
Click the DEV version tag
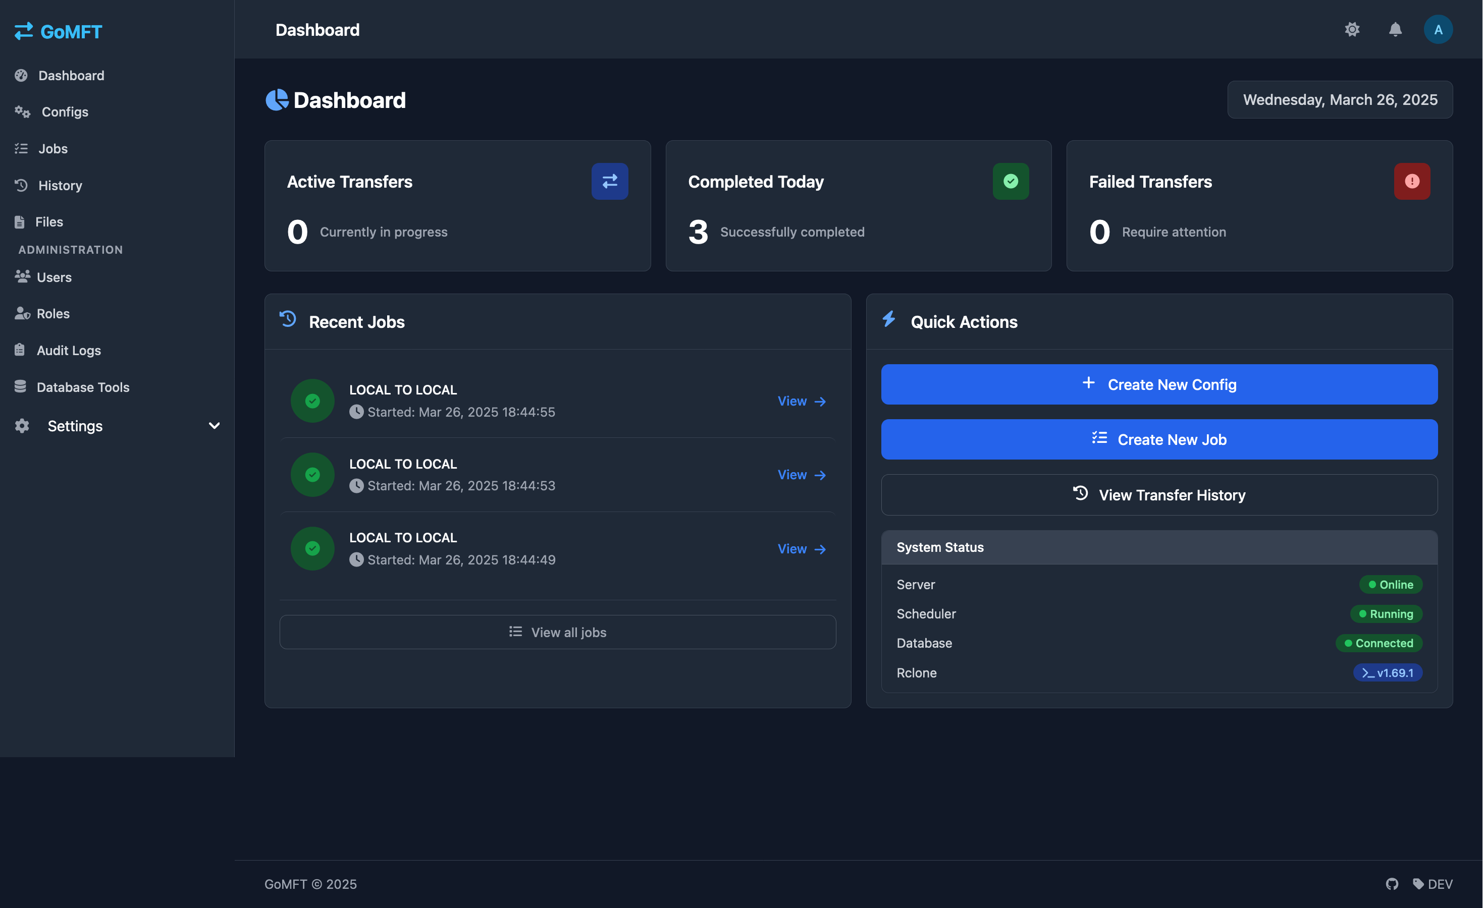click(x=1433, y=883)
